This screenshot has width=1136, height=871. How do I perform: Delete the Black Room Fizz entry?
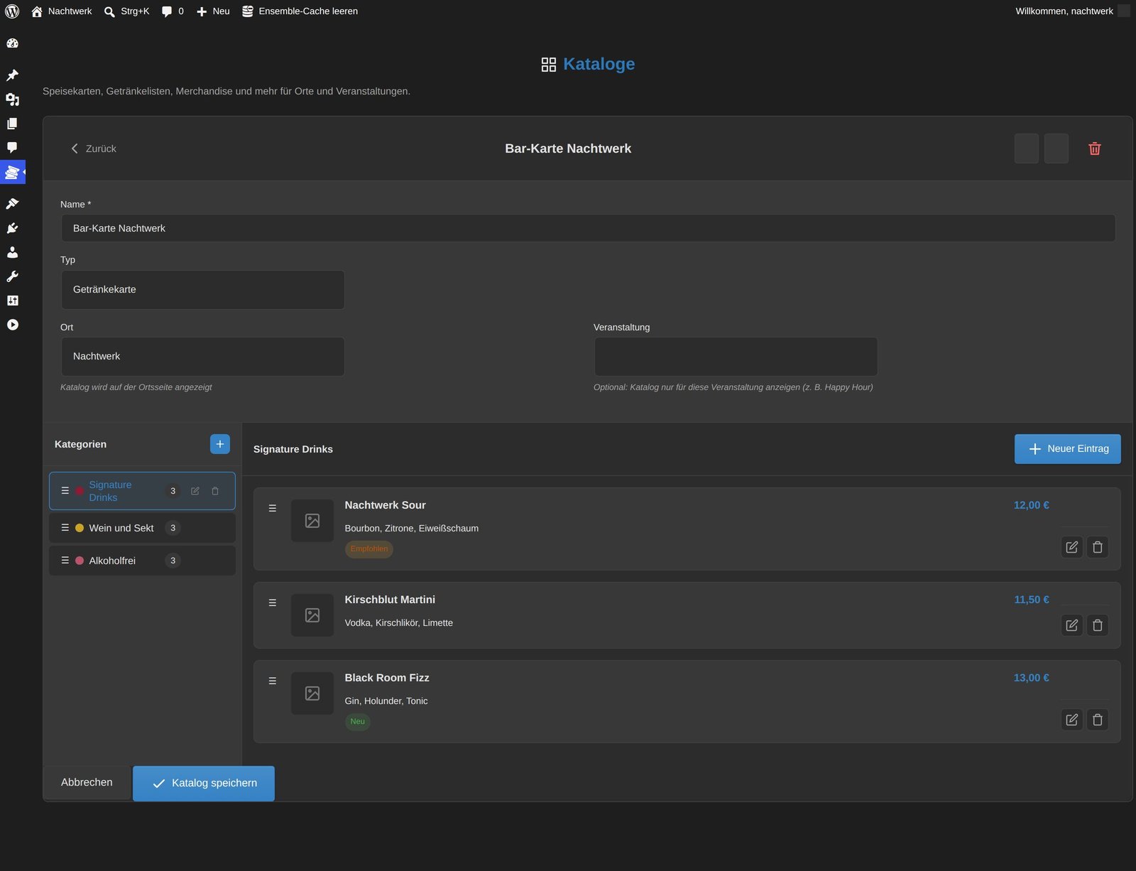[1098, 720]
